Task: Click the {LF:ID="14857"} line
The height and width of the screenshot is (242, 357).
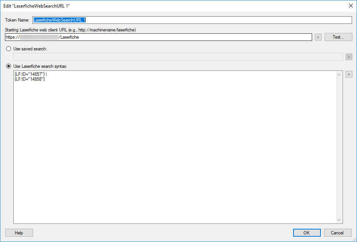Action: click(30, 74)
